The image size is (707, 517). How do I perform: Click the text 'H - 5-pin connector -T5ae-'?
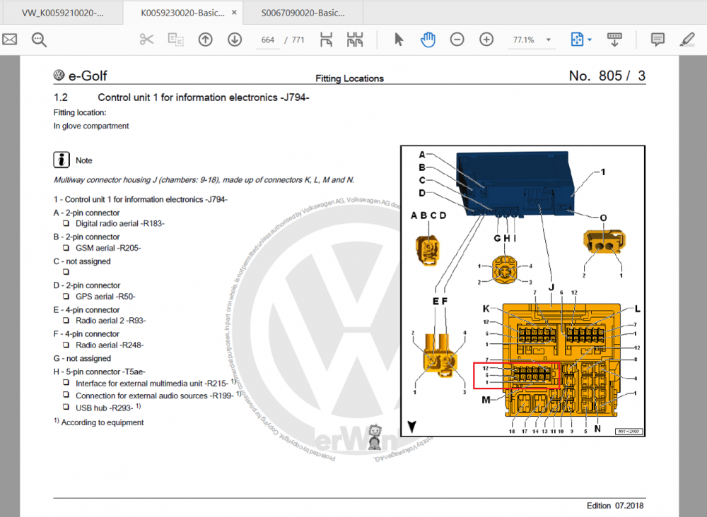pyautogui.click(x=99, y=372)
